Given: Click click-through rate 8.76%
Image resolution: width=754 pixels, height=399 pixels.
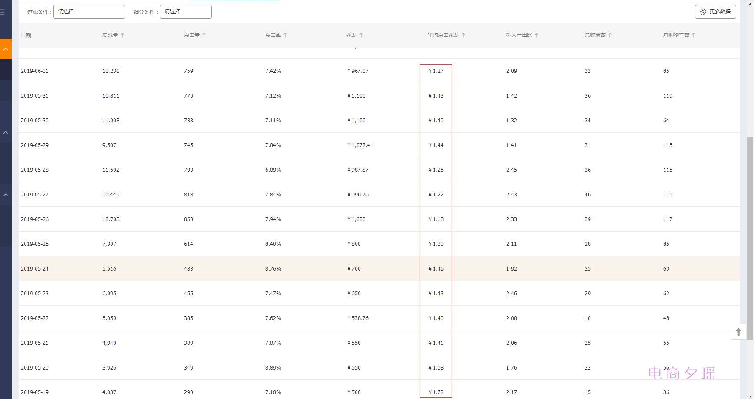Looking at the screenshot, I should pyautogui.click(x=273, y=269).
